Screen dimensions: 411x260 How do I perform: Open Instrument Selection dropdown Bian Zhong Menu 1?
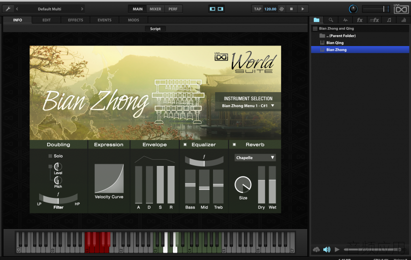click(x=248, y=106)
